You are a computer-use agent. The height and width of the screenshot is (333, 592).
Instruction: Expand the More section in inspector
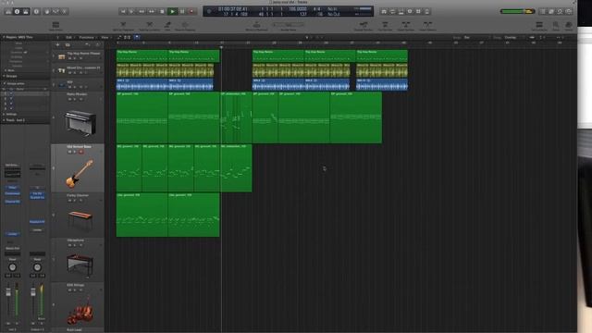6,70
